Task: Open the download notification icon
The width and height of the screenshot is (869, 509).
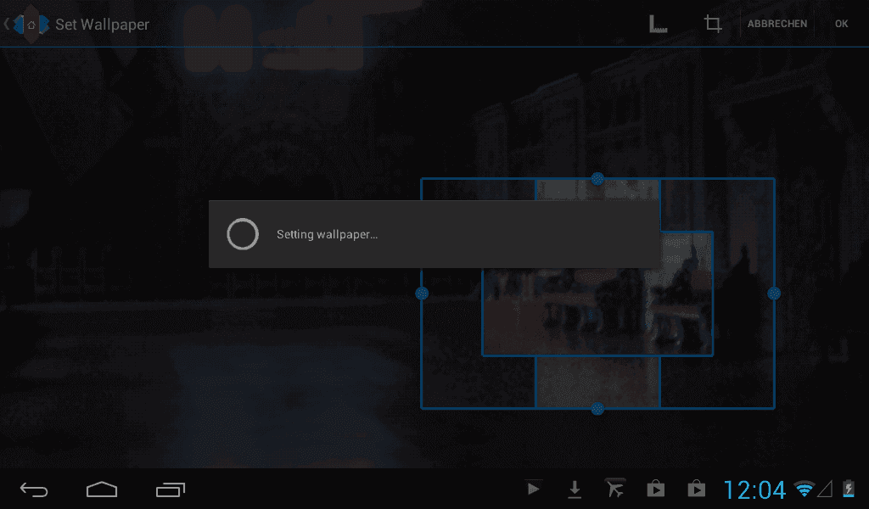Action: tap(575, 489)
